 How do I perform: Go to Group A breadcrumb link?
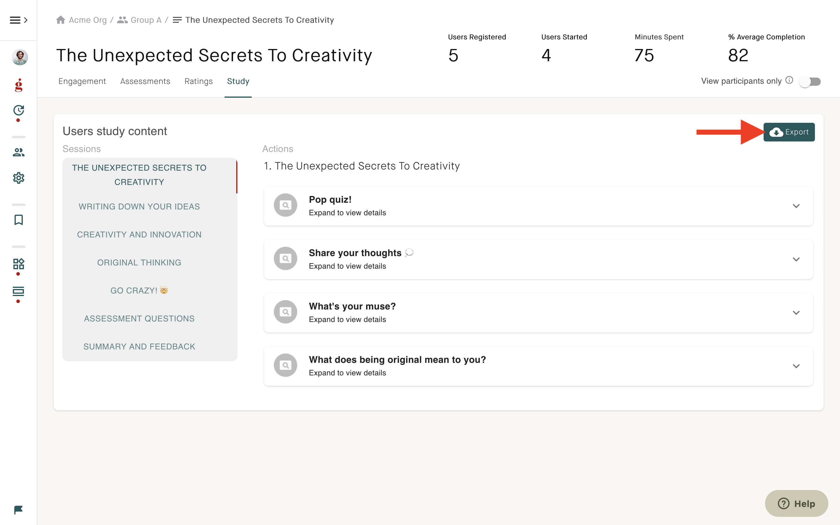pos(146,20)
